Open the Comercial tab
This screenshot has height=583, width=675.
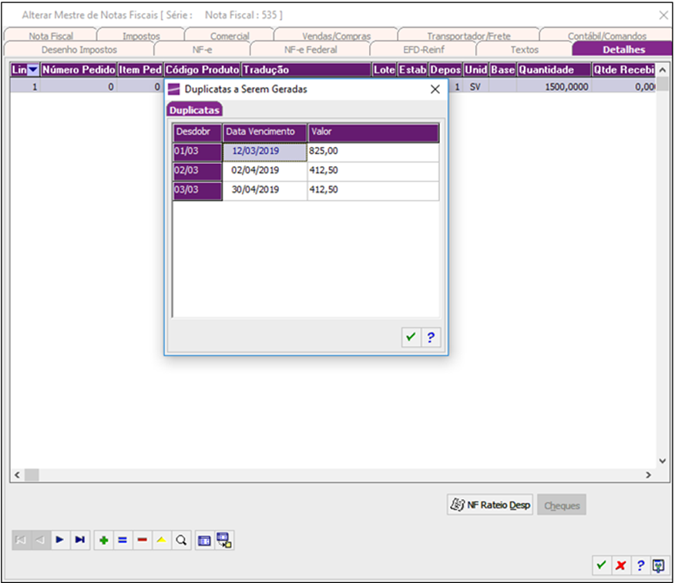(230, 35)
